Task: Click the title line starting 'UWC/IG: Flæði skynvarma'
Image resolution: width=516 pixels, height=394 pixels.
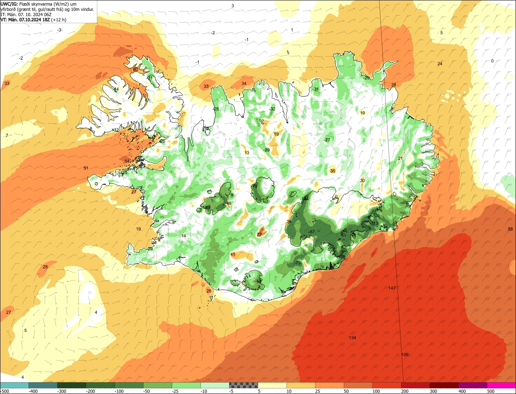Action: click(39, 4)
